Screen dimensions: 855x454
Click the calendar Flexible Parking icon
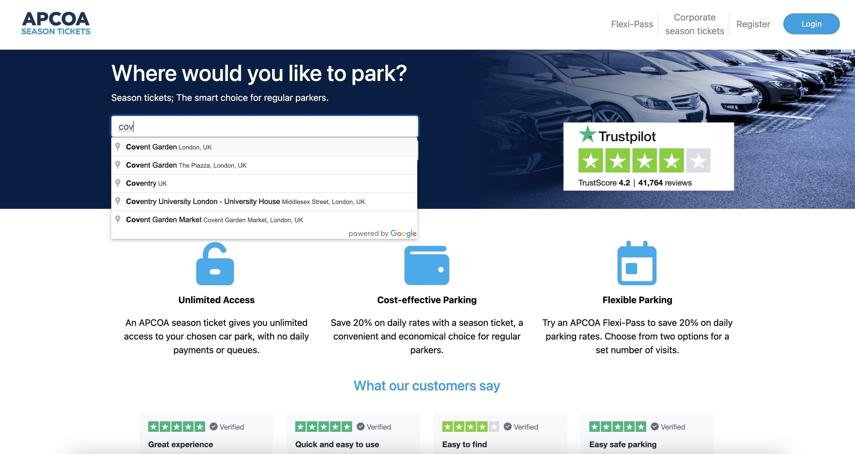coord(637,263)
